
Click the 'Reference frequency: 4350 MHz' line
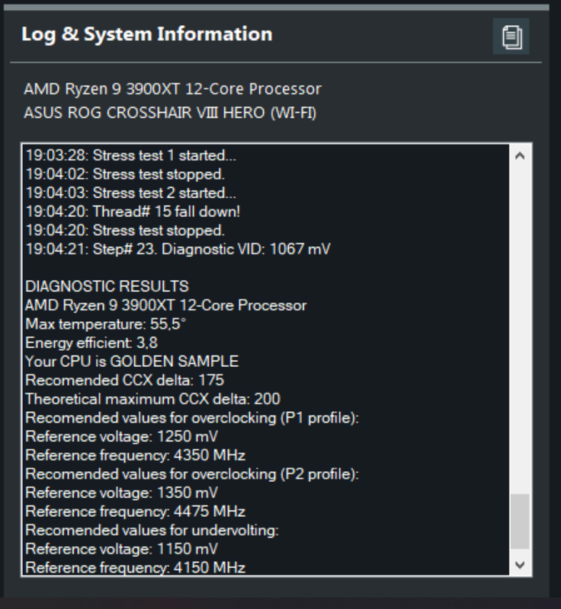coord(135,454)
